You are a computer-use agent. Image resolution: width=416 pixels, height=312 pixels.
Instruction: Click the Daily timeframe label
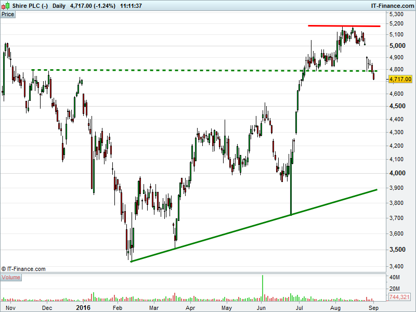click(x=59, y=6)
